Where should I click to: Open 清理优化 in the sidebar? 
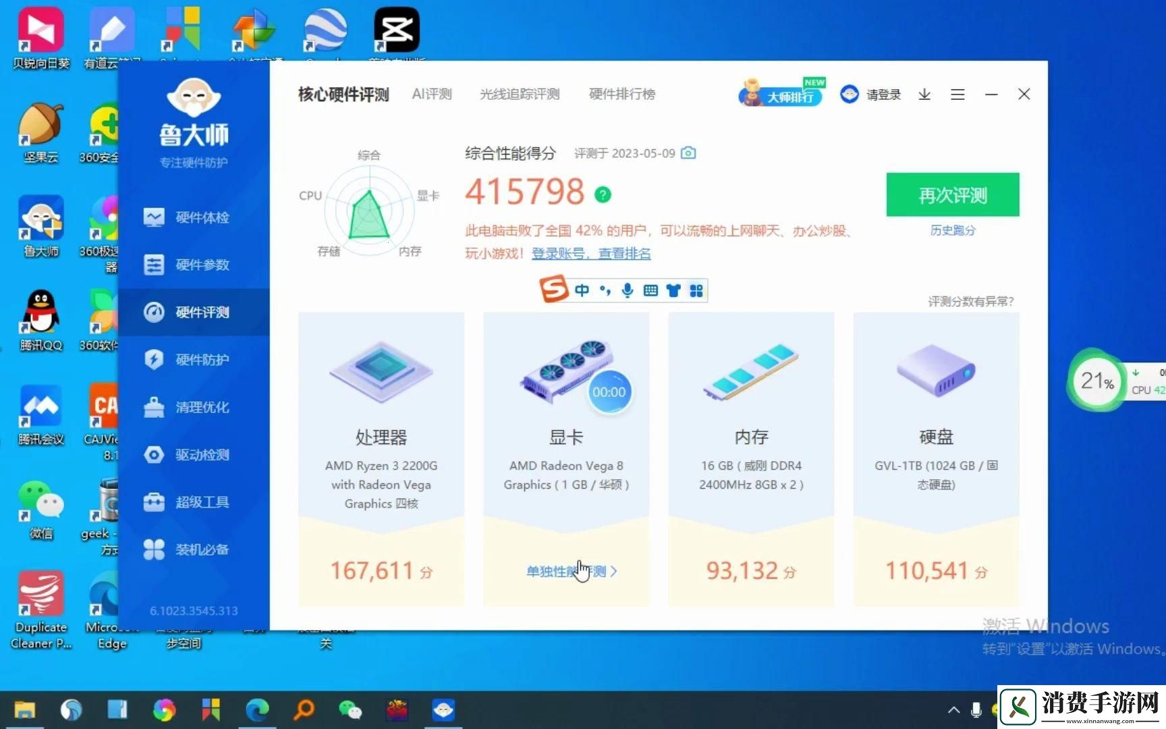(x=194, y=407)
